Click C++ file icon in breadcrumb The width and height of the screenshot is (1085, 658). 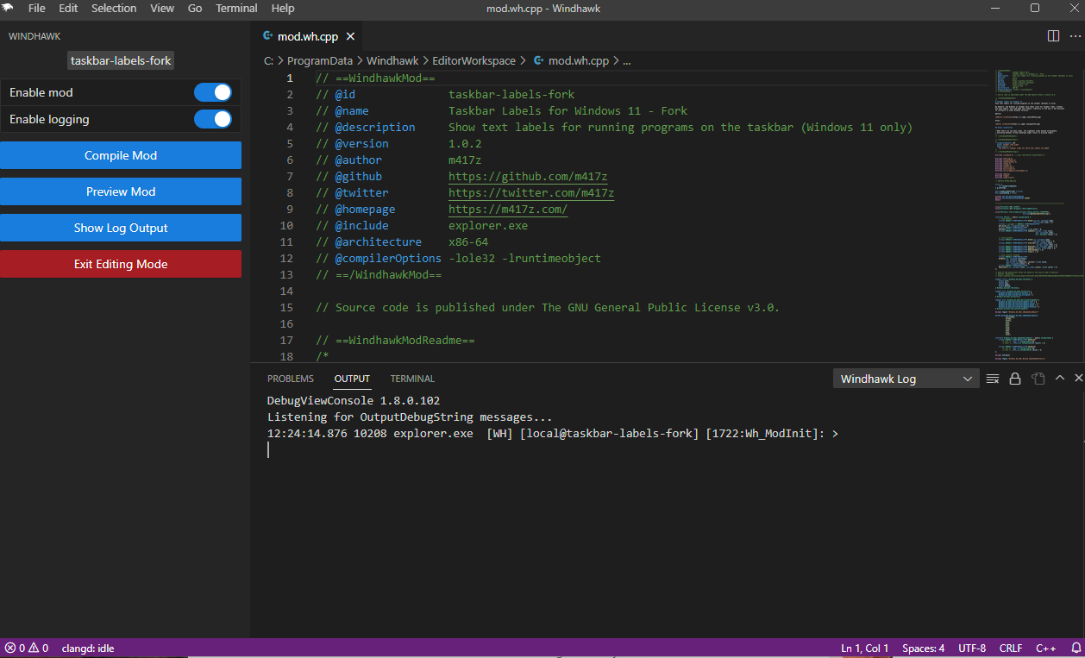pyautogui.click(x=539, y=61)
